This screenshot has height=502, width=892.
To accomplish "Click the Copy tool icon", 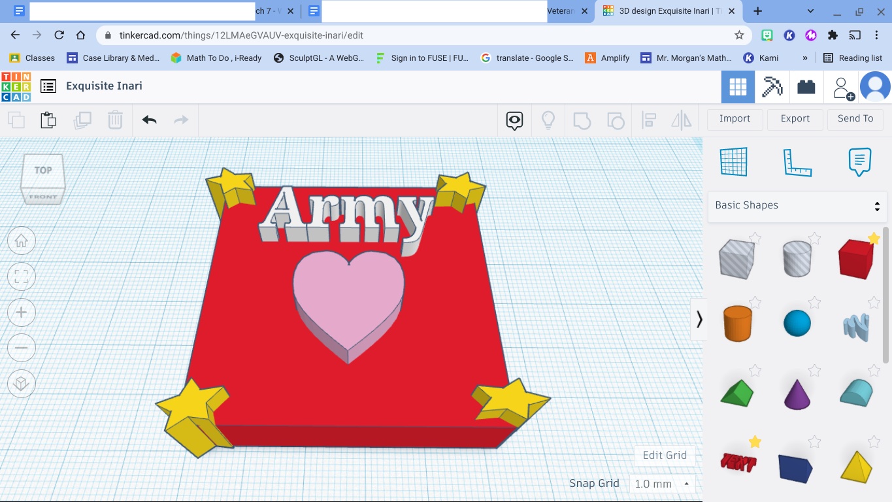I will (16, 120).
